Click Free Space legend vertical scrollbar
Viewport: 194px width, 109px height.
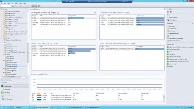tap(164, 98)
